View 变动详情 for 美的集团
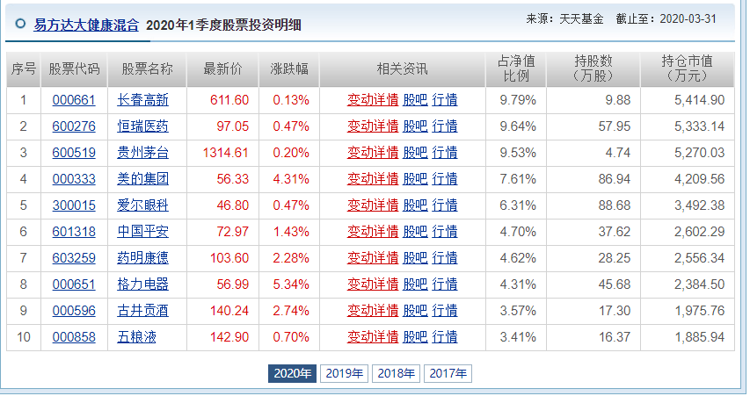 (x=373, y=179)
